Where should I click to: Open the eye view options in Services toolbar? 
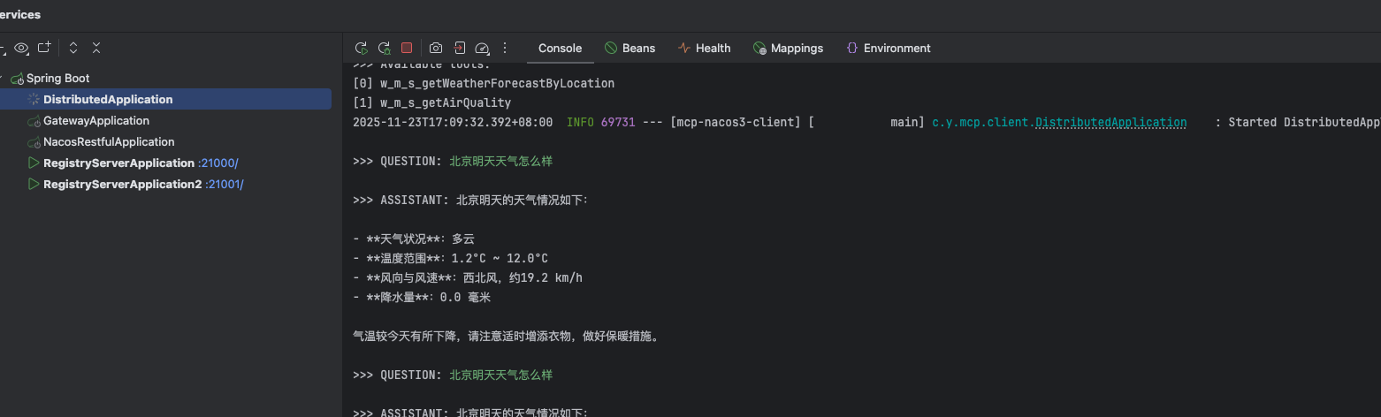pyautogui.click(x=21, y=48)
